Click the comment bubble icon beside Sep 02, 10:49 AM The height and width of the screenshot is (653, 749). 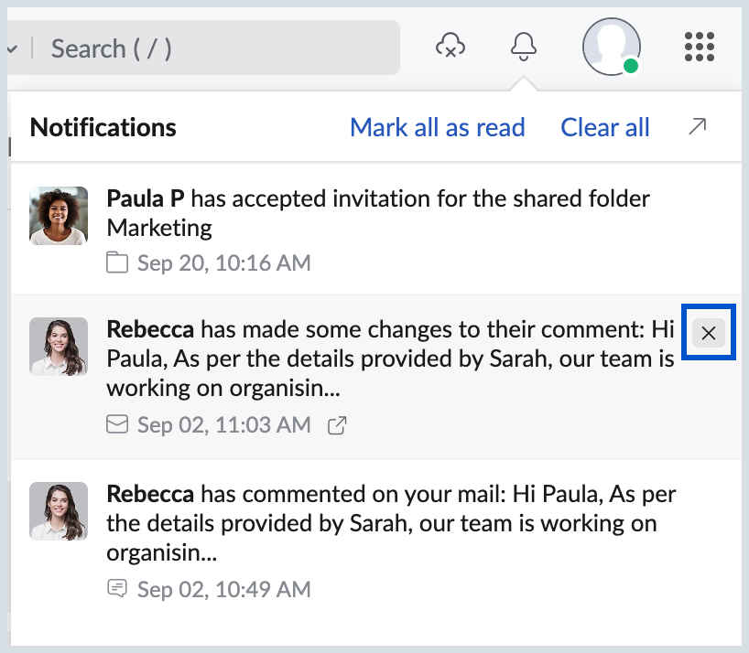coord(117,589)
